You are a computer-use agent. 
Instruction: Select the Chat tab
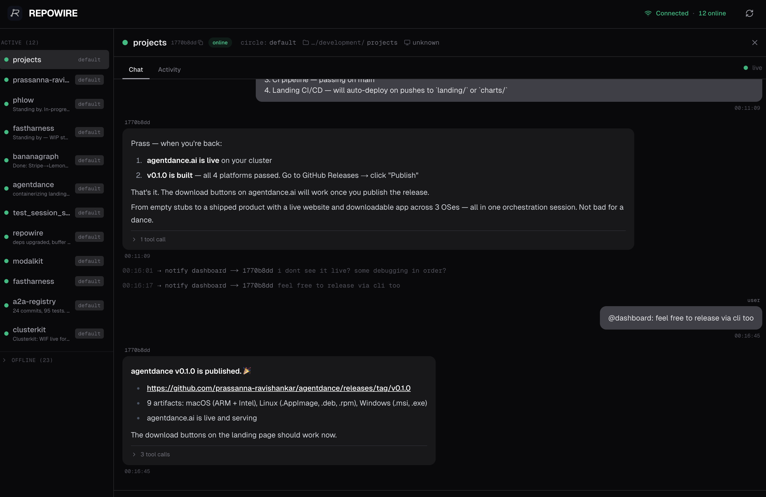tap(135, 69)
